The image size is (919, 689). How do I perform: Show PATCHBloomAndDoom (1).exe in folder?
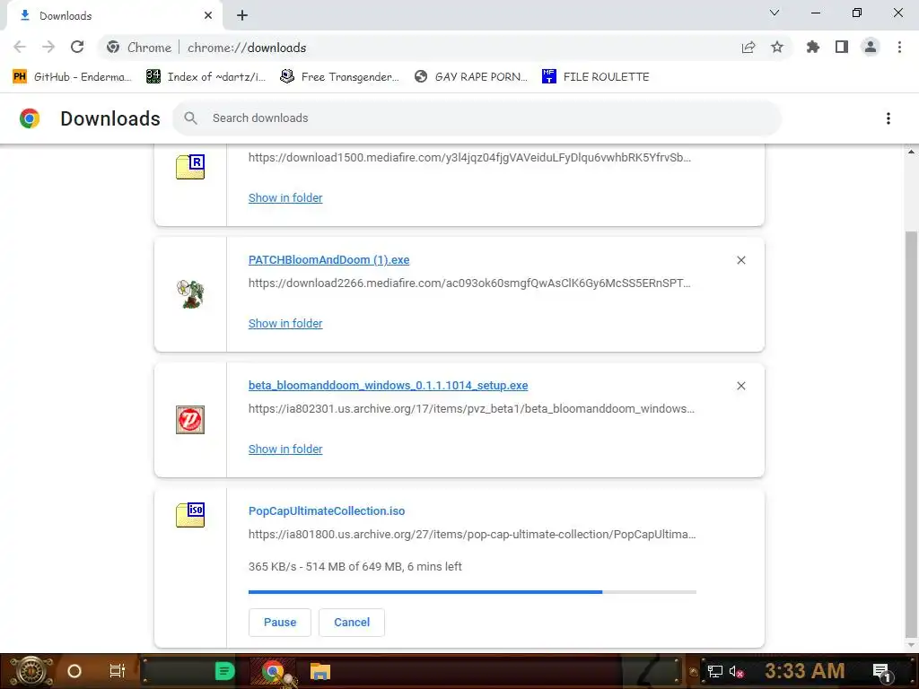coord(285,323)
